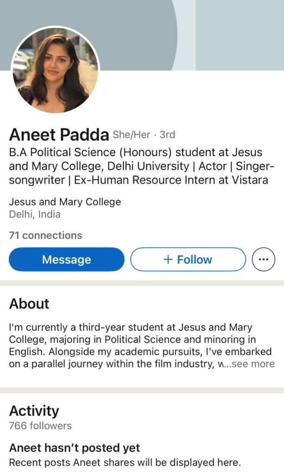
Task: Click the plus icon in Follow button
Action: tap(168, 259)
